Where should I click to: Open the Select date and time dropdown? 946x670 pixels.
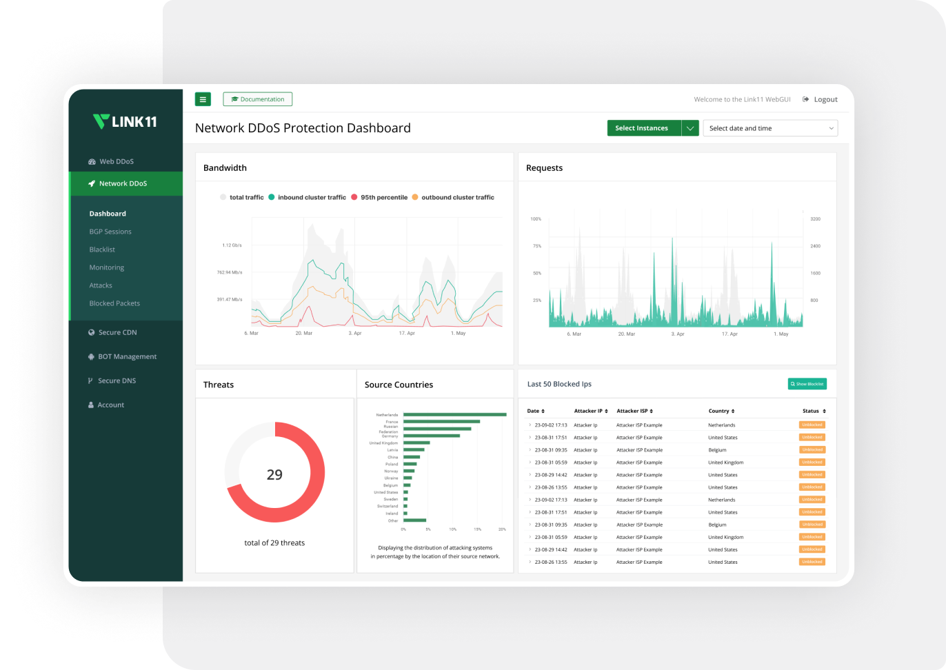coord(769,128)
